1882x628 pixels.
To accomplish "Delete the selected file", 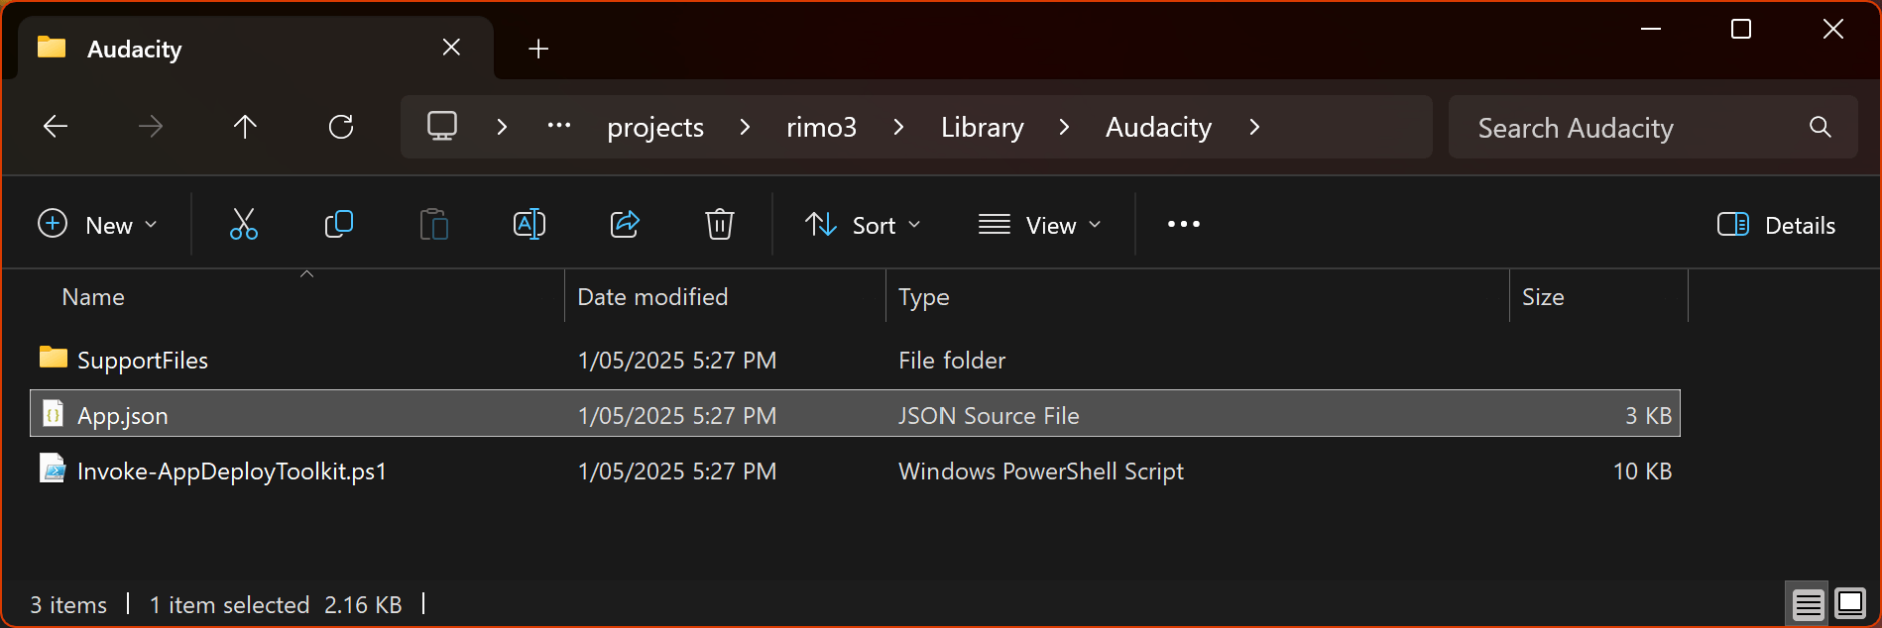I will (719, 224).
